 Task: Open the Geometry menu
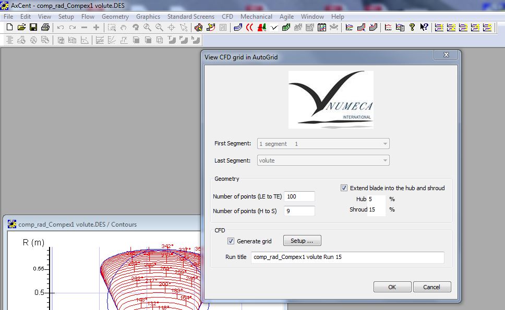pyautogui.click(x=115, y=17)
